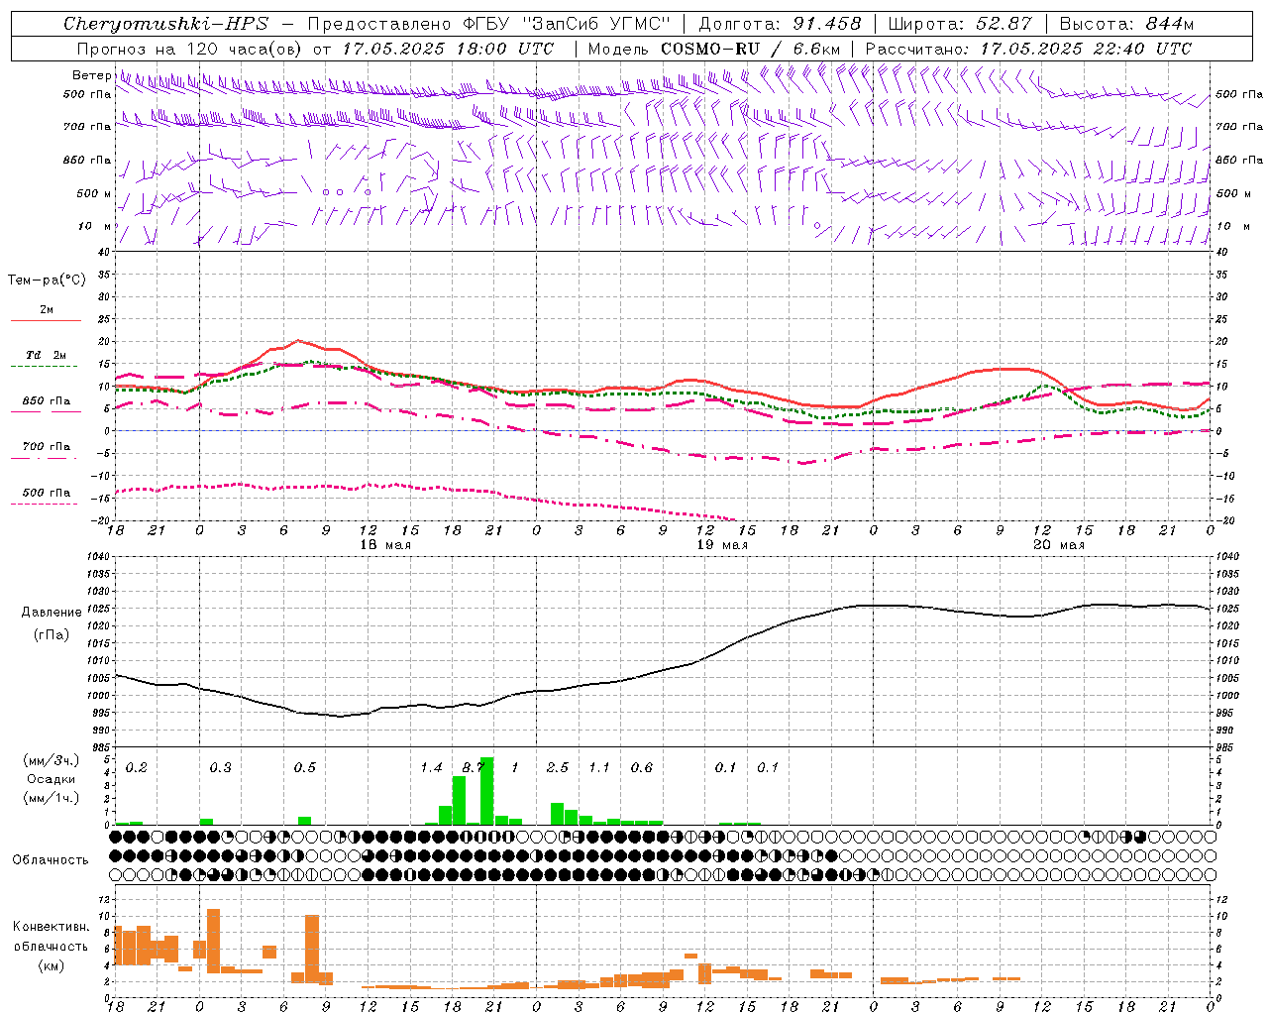This screenshot has height=1015, width=1268.
Task: Click the Тем-ра(°C) axis title
Action: coord(47,281)
